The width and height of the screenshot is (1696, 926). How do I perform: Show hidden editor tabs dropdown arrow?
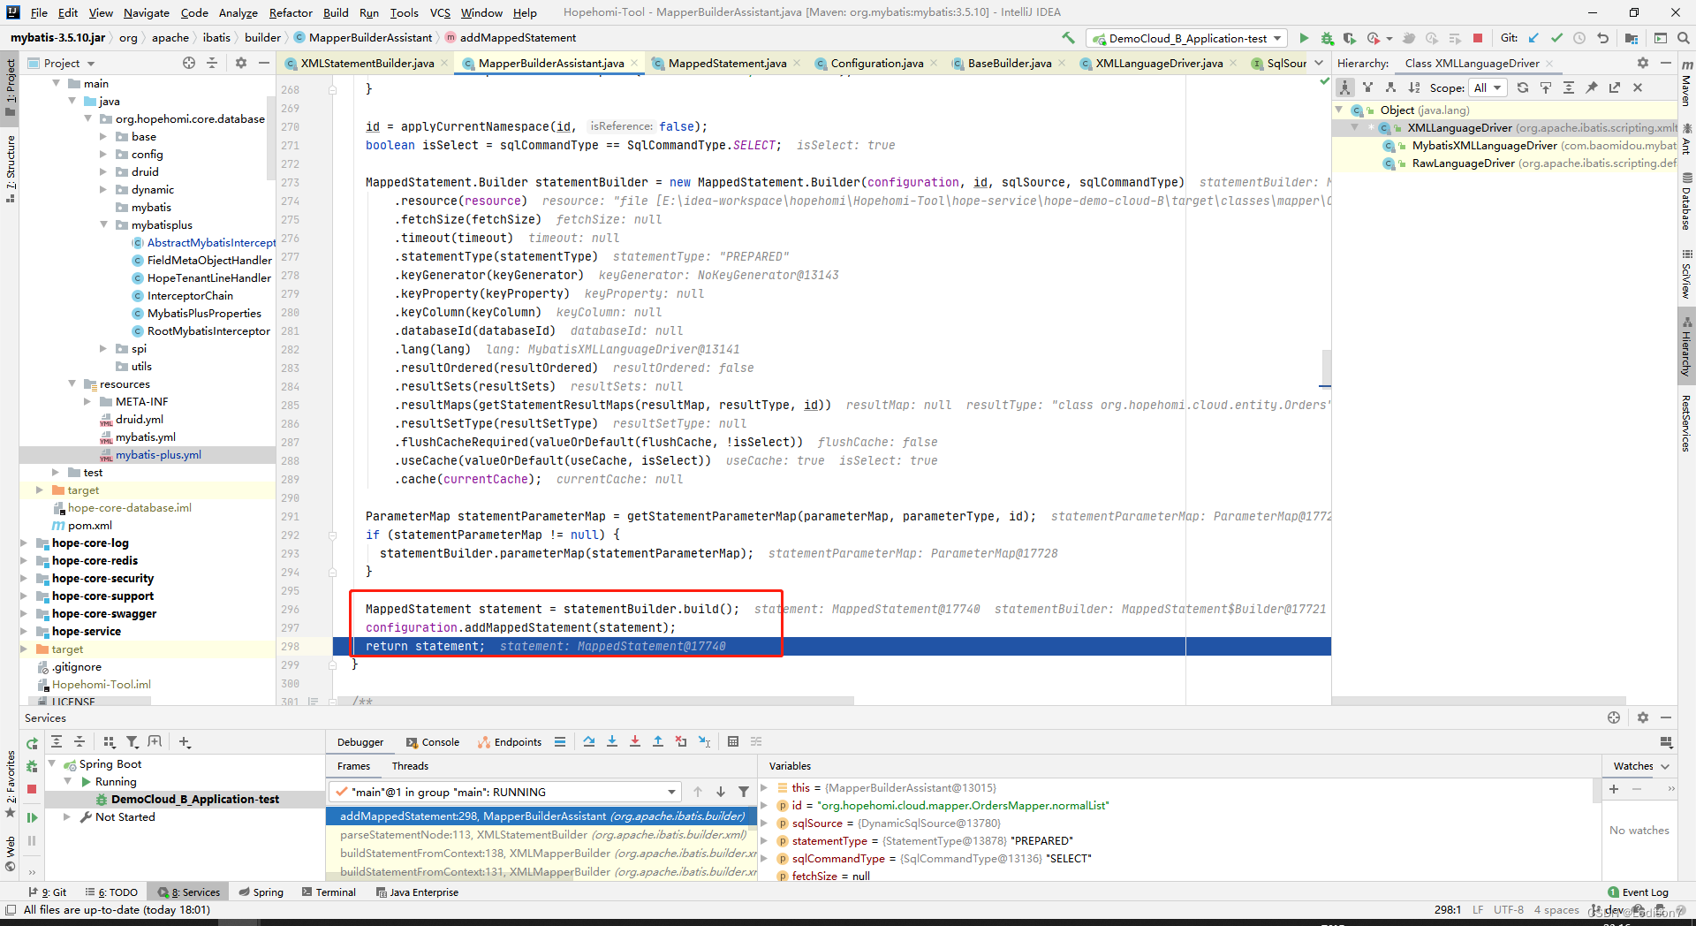[x=1319, y=63]
